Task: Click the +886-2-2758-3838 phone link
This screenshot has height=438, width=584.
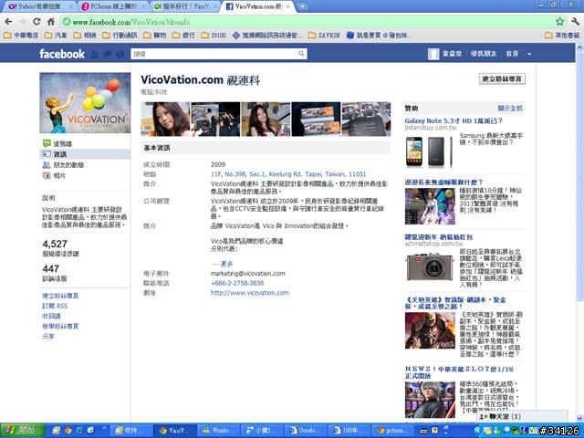Action: pyautogui.click(x=237, y=283)
